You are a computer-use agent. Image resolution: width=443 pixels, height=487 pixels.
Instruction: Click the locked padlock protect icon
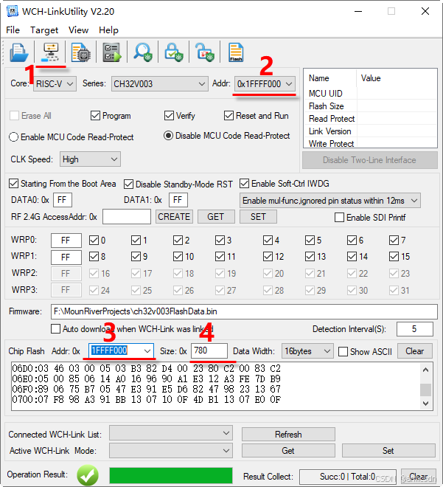pyautogui.click(x=174, y=52)
